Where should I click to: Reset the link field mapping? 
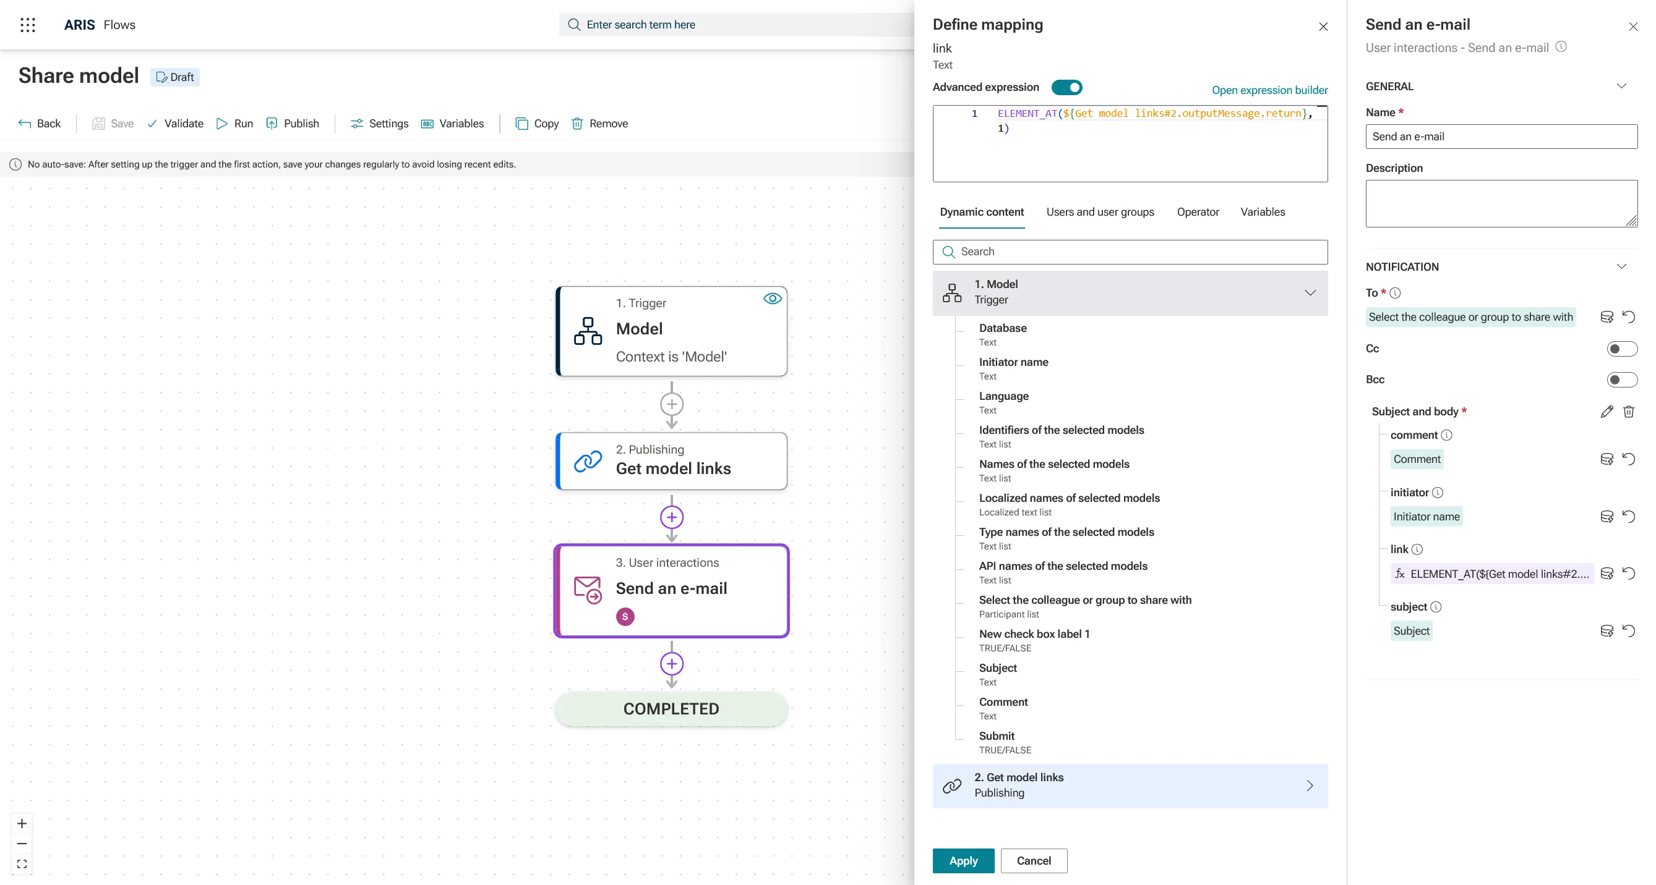pyautogui.click(x=1628, y=574)
